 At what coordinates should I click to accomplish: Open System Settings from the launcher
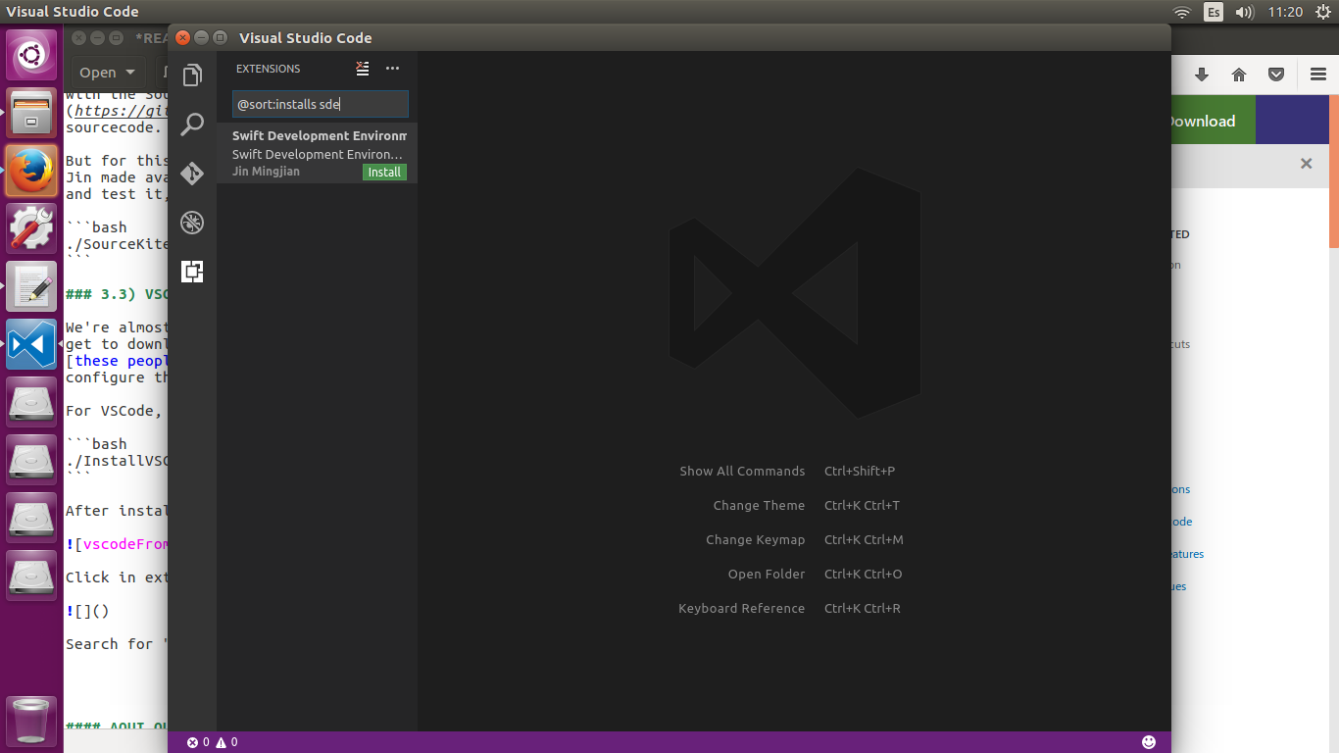pos(32,228)
